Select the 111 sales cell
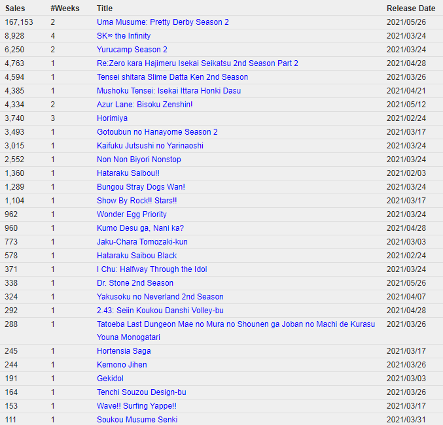Viewport: 443px width, 425px height. pyautogui.click(x=10, y=420)
